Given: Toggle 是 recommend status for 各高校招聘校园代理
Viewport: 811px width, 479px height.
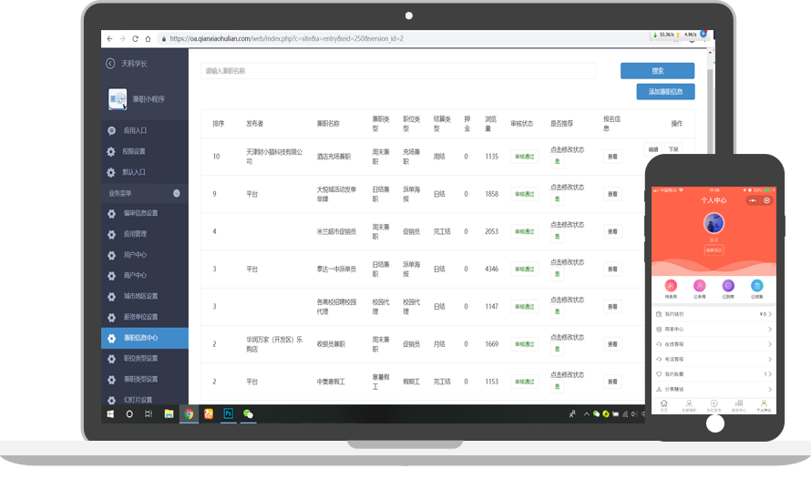Looking at the screenshot, I should tap(557, 311).
